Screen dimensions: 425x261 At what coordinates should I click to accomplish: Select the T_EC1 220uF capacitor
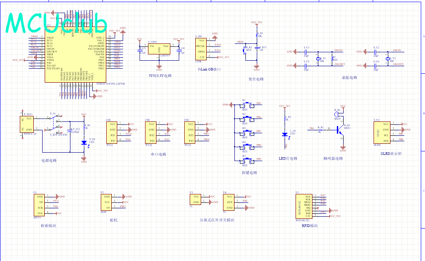point(70,131)
